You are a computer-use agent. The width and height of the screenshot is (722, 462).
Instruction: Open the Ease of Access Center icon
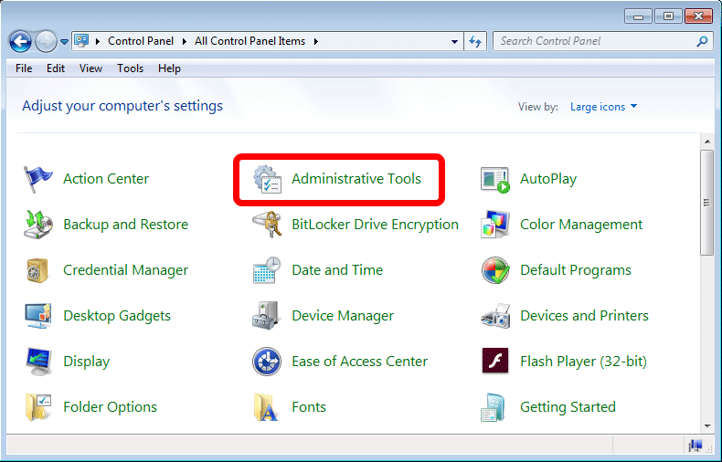[267, 362]
